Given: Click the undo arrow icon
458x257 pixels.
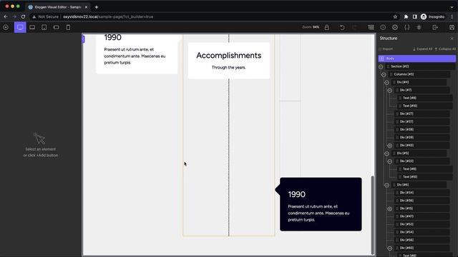Looking at the screenshot, I should click(342, 27).
